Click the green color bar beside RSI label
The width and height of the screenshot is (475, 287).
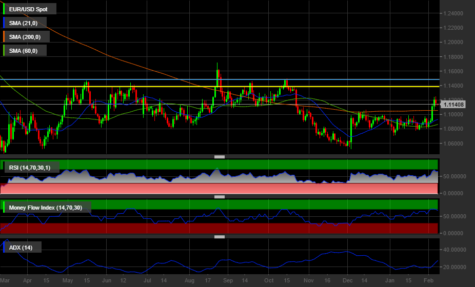5,167
